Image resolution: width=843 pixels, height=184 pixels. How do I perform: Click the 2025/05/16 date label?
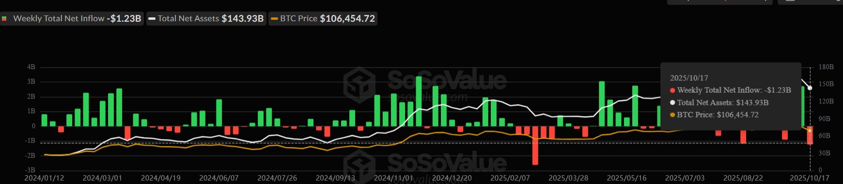(626, 178)
